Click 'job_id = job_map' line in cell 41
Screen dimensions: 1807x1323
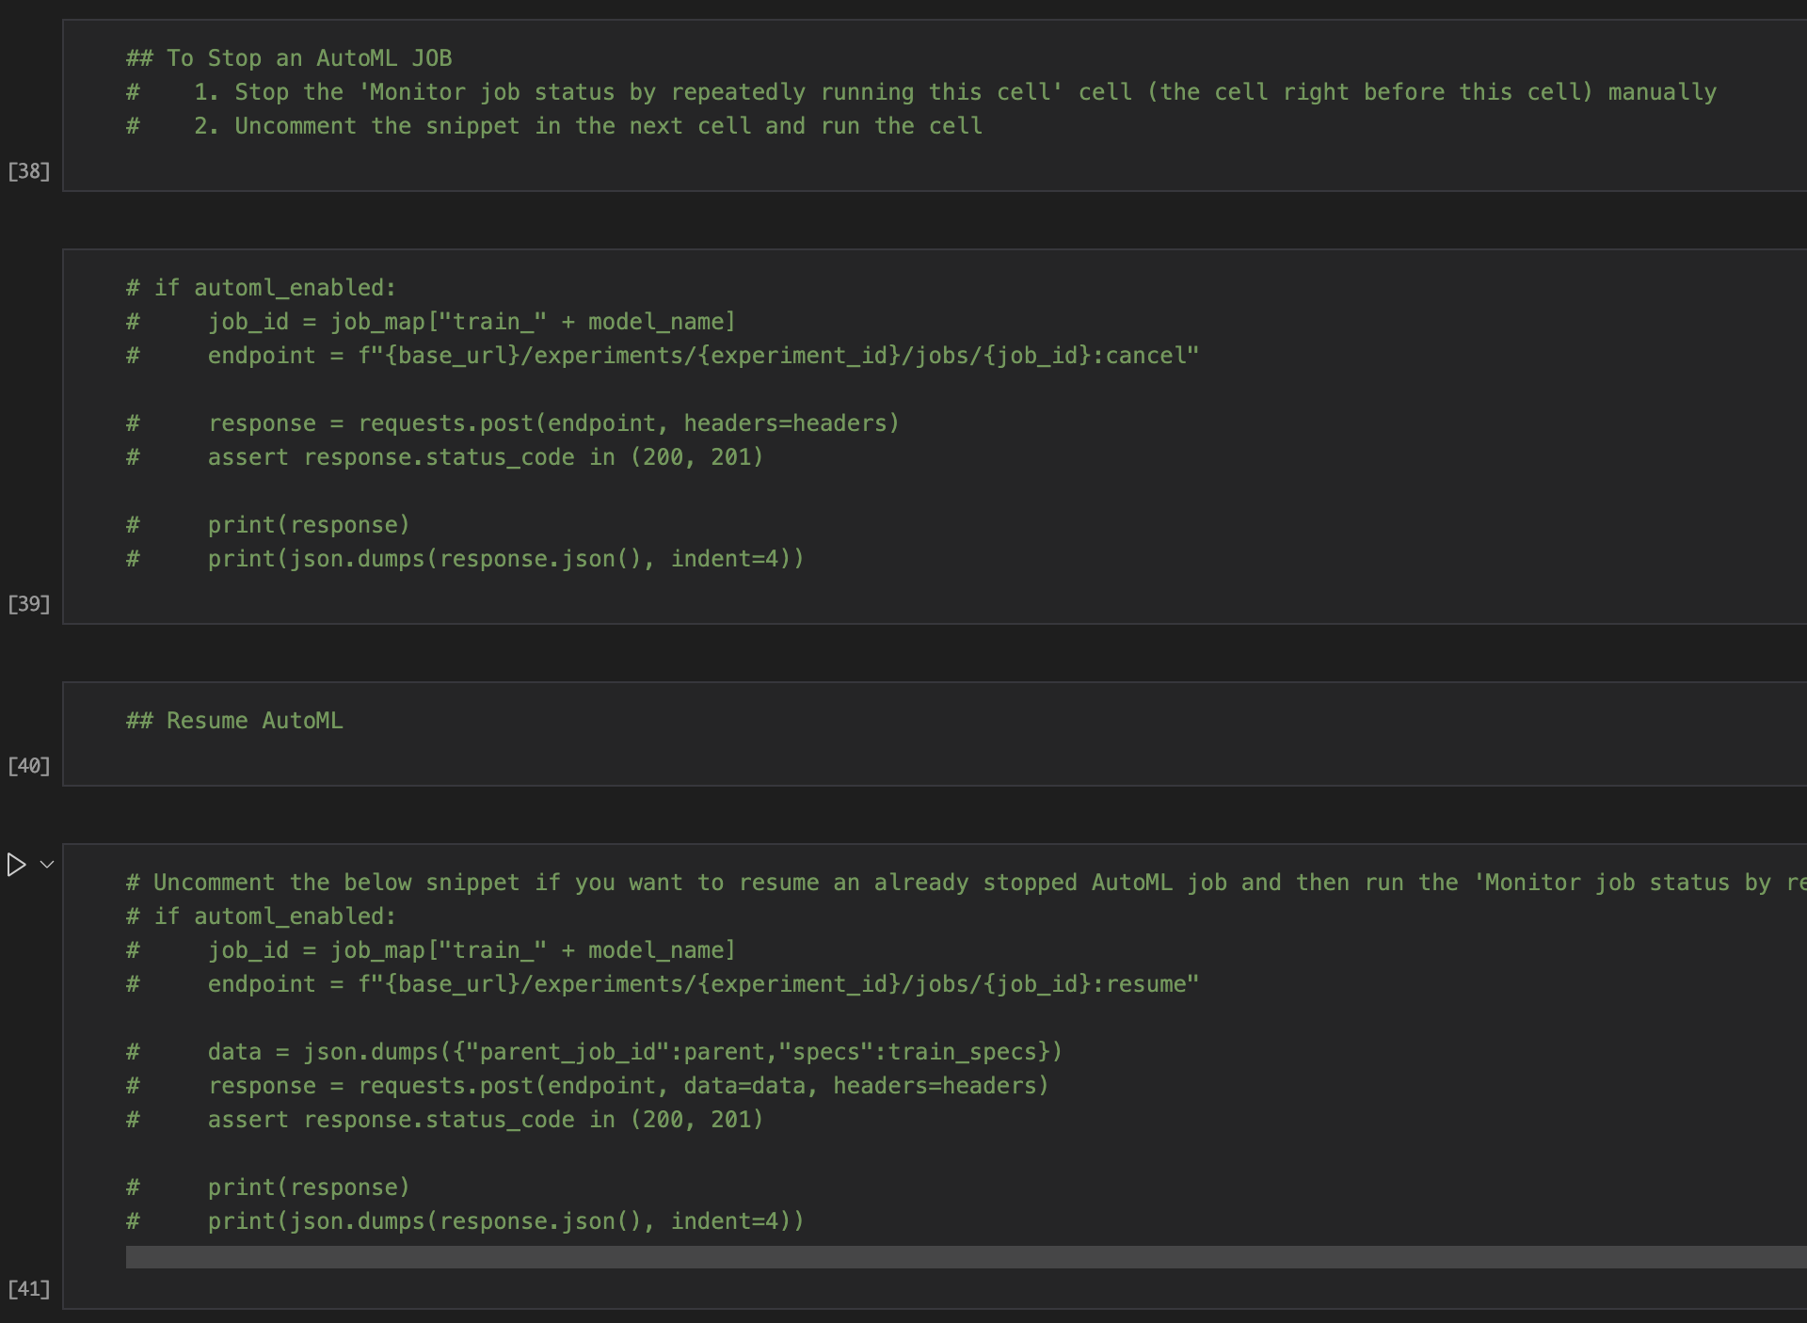[431, 950]
